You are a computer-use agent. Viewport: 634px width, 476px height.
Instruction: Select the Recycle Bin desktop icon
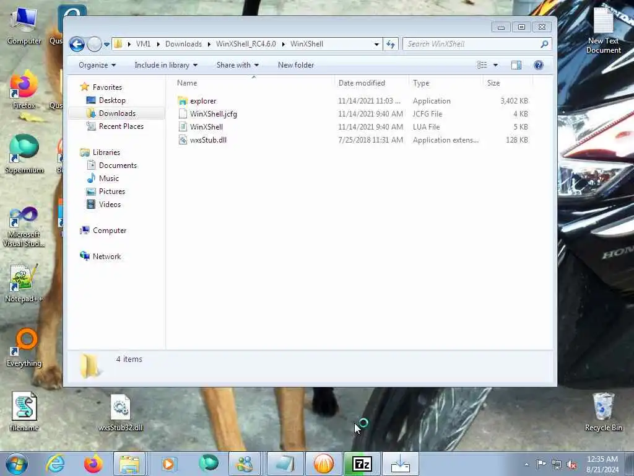coord(603,412)
